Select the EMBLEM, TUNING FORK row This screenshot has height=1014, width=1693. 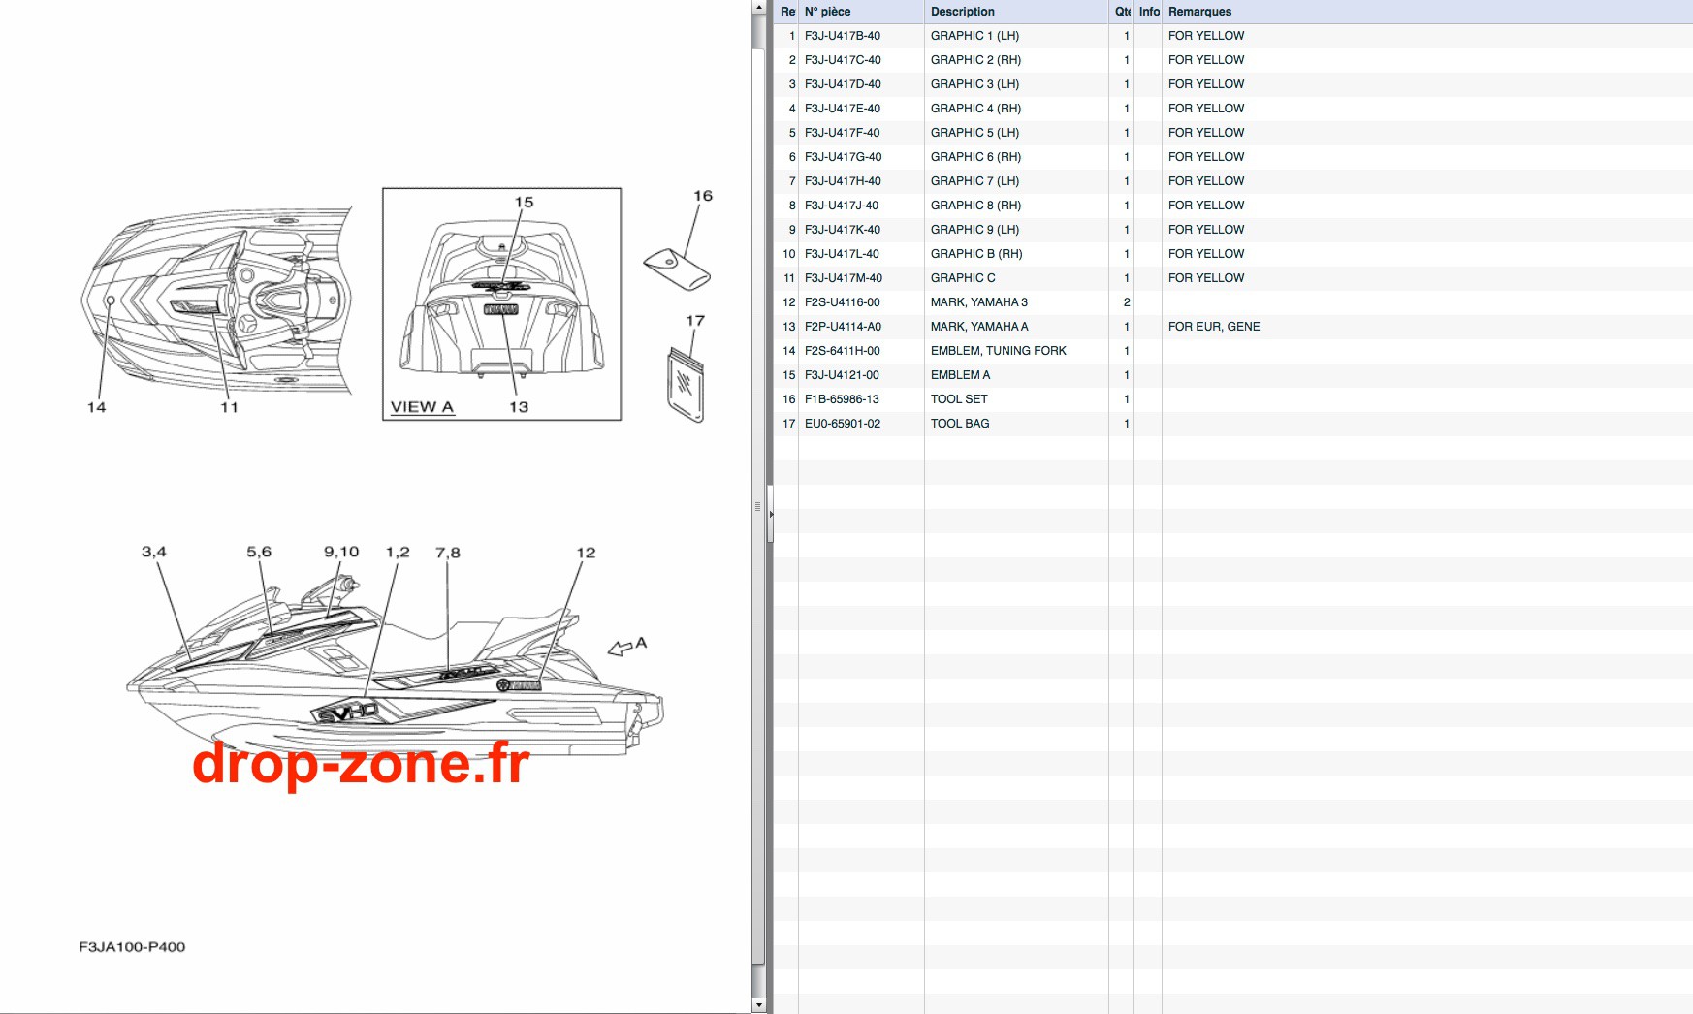tap(1233, 351)
